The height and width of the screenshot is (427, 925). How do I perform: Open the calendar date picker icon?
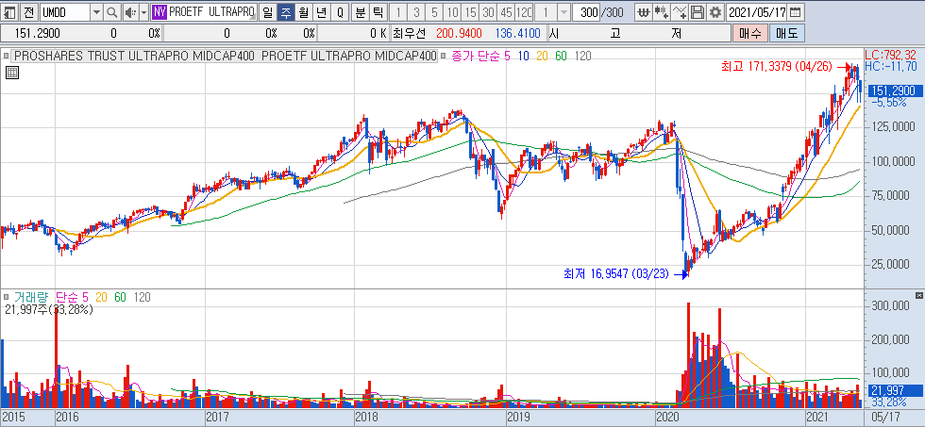pos(795,11)
